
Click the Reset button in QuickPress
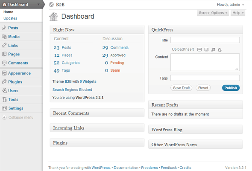click(x=203, y=88)
